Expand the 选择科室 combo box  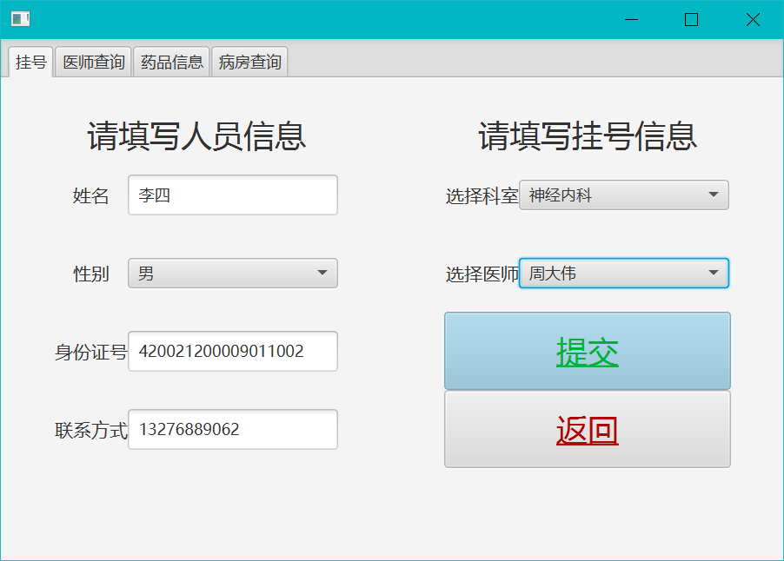pyautogui.click(x=623, y=195)
